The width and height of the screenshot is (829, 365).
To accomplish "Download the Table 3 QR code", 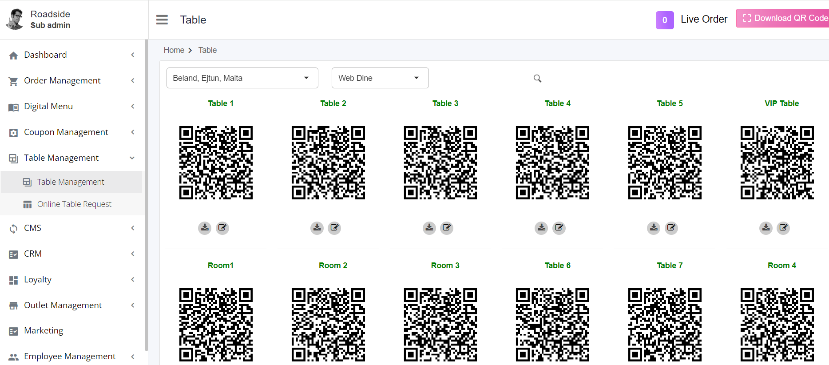I will (x=429, y=228).
